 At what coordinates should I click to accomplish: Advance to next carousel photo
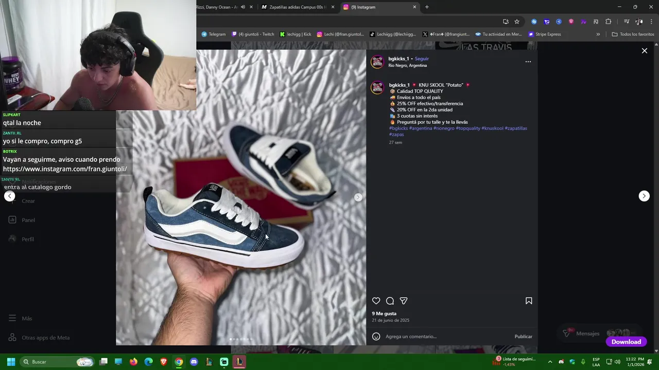pos(358,197)
